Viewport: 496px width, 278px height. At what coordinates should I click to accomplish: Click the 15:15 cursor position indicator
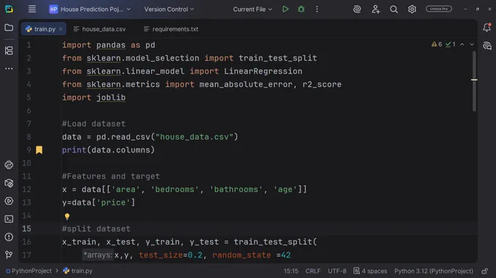click(291, 271)
